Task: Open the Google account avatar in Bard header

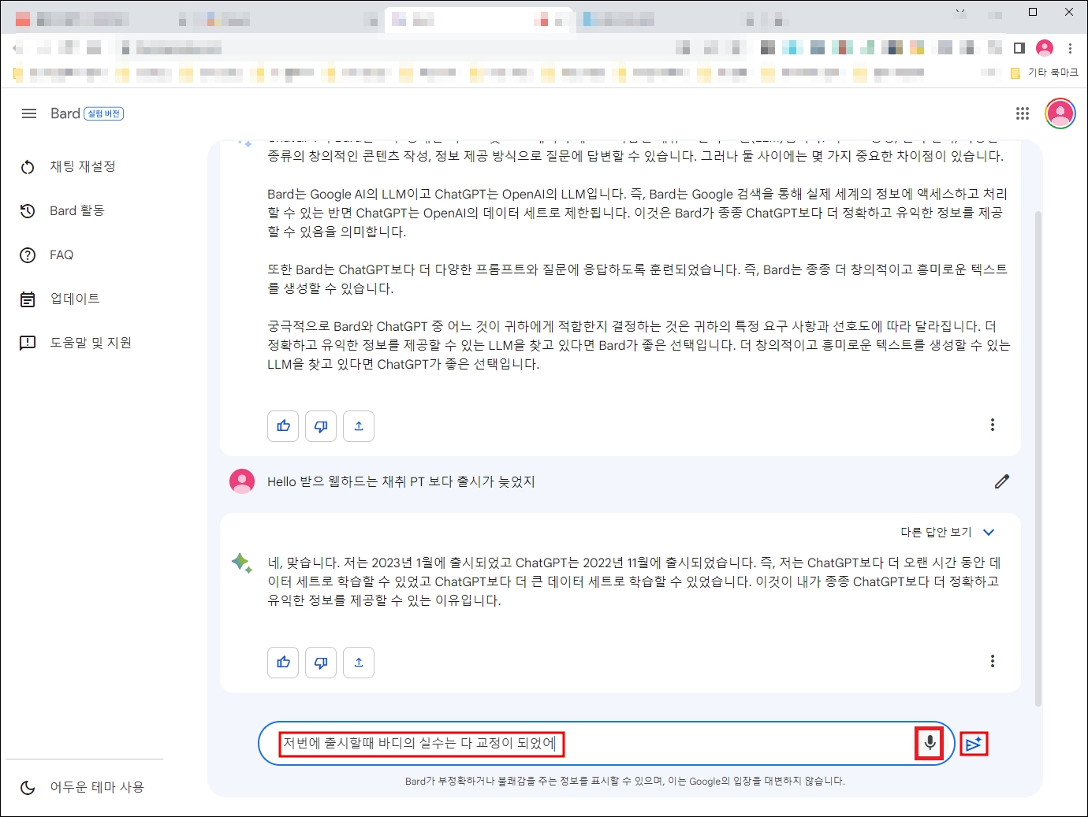Action: point(1060,113)
